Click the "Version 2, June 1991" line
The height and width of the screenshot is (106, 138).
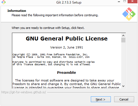point(66,47)
